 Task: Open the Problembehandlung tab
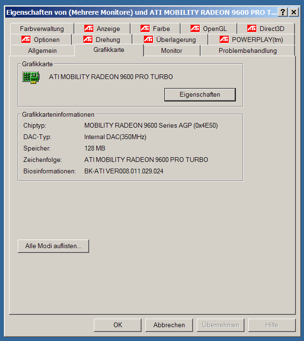[x=248, y=50]
